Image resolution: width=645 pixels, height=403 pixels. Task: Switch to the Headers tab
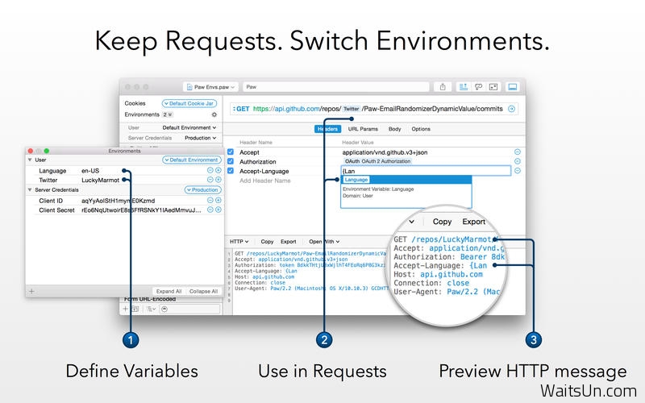[x=328, y=129]
